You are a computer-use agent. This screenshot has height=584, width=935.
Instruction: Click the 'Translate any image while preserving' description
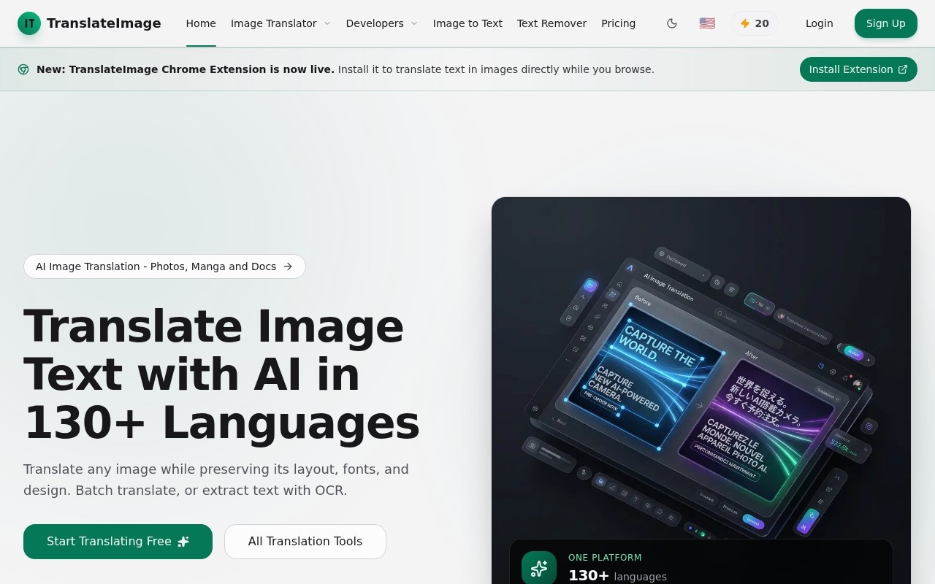click(216, 480)
